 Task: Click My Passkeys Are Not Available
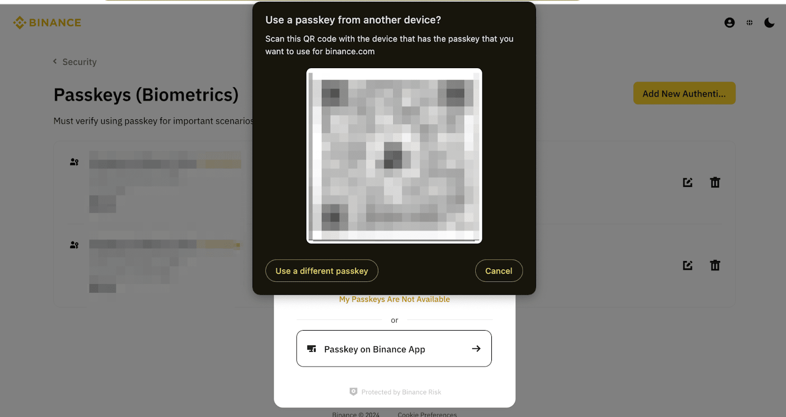tap(394, 299)
